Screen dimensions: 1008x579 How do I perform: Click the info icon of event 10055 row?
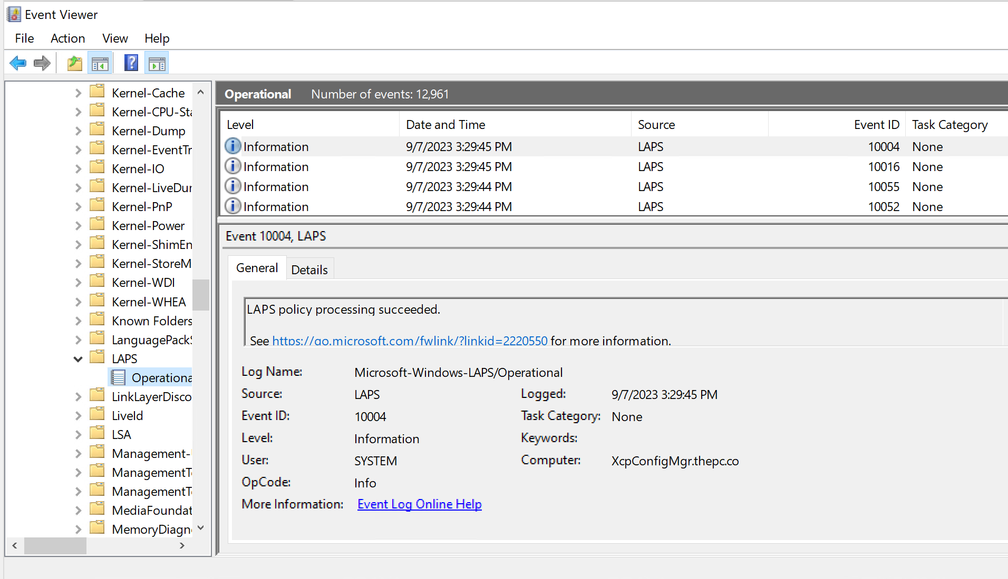pyautogui.click(x=232, y=186)
